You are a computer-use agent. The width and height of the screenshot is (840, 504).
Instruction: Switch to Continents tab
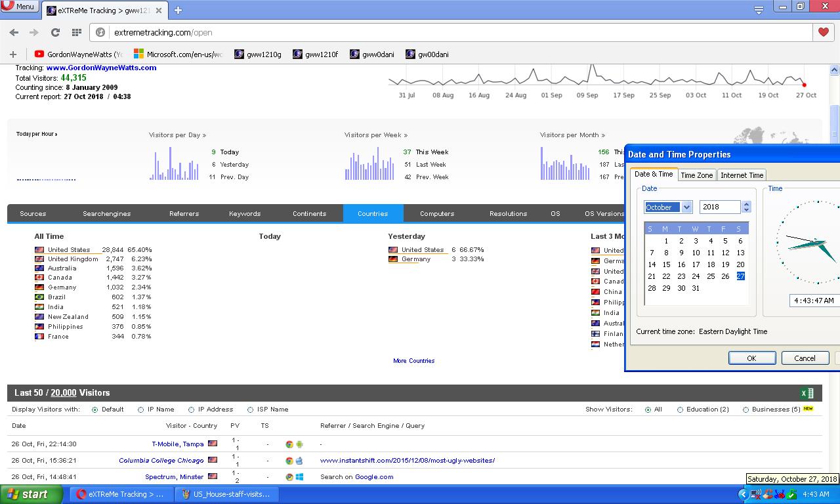309,214
